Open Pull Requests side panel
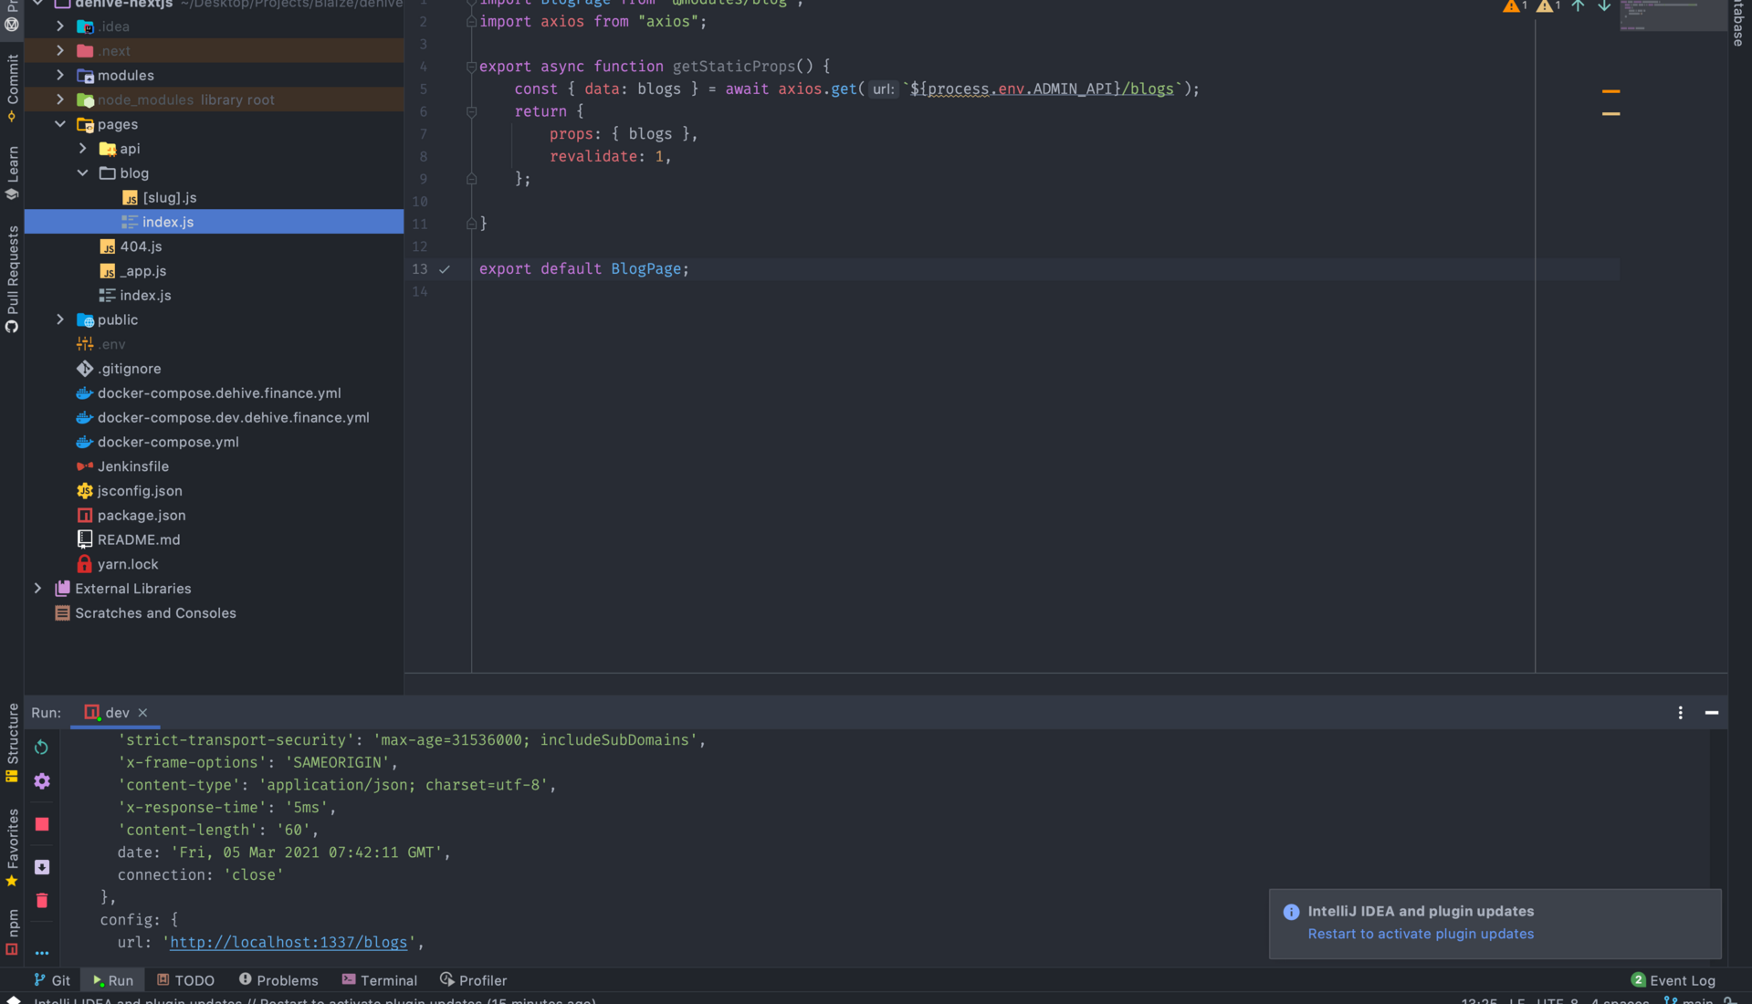The image size is (1752, 1004). click(x=12, y=279)
